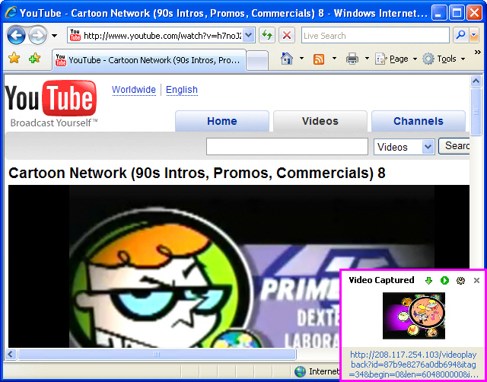Screen dimensions: 487x382
Task: Click the captured video thumbnail
Action: 413,316
